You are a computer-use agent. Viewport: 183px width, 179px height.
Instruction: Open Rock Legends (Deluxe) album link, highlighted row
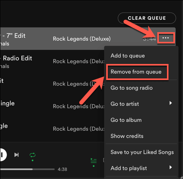pyautogui.click(x=82, y=39)
